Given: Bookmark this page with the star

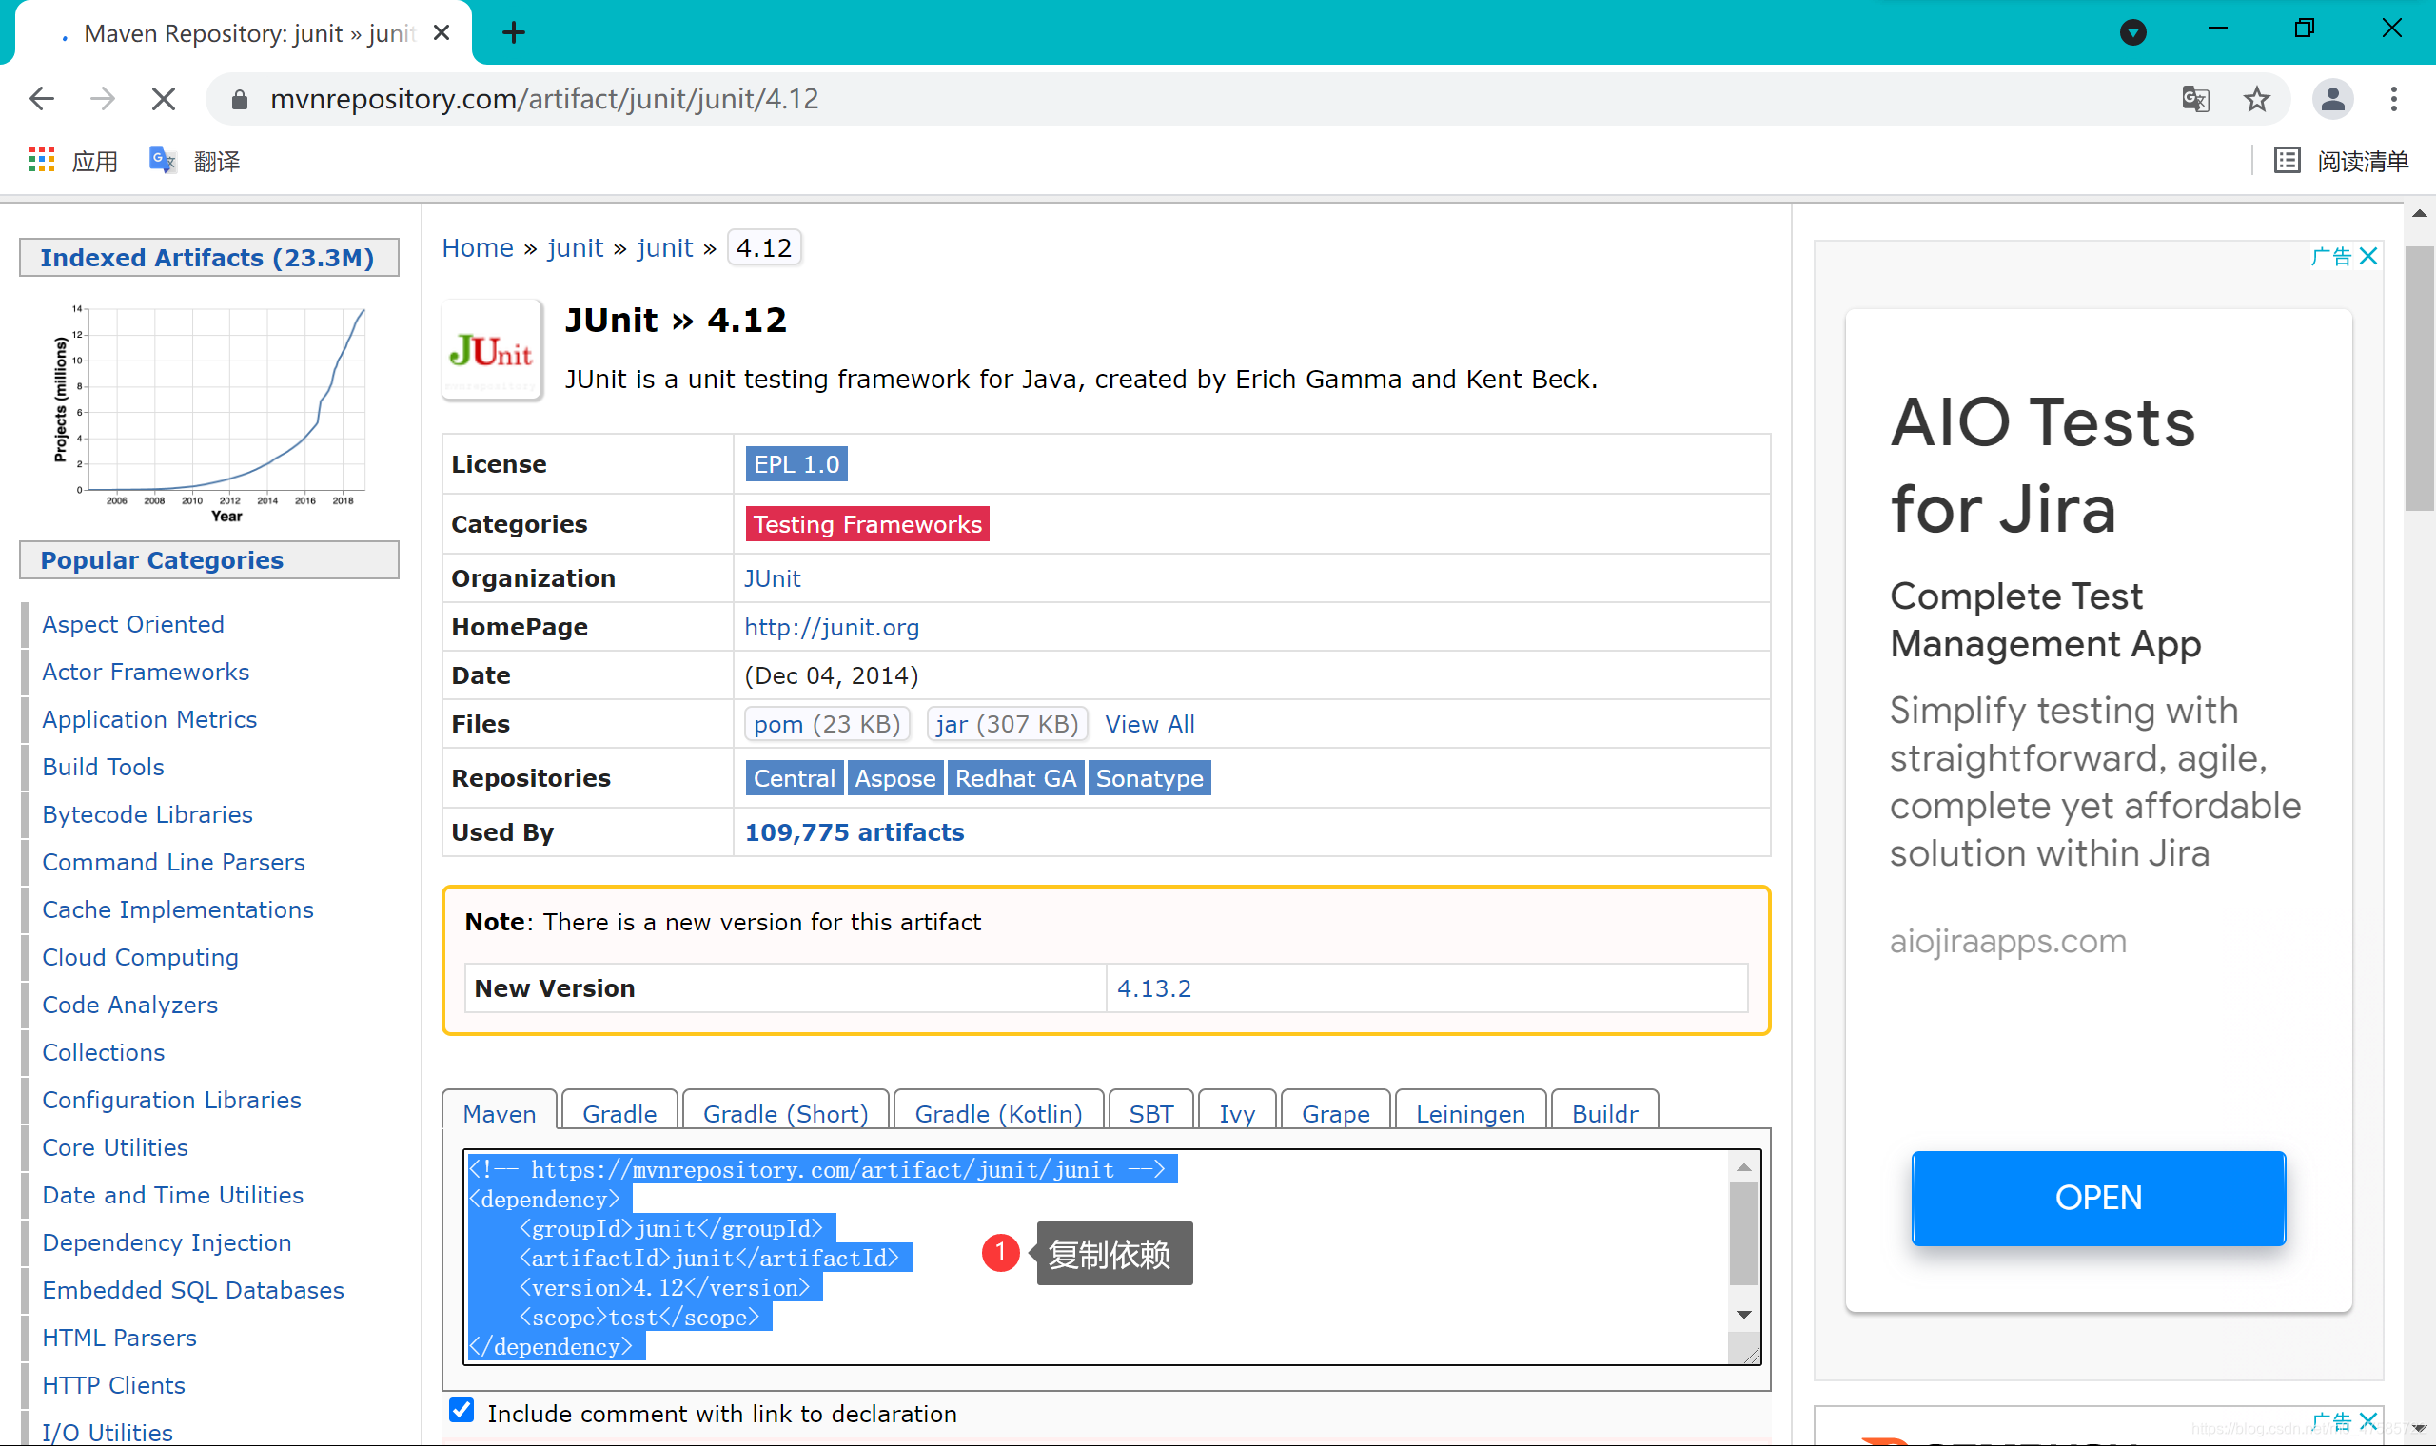Looking at the screenshot, I should pyautogui.click(x=2257, y=98).
